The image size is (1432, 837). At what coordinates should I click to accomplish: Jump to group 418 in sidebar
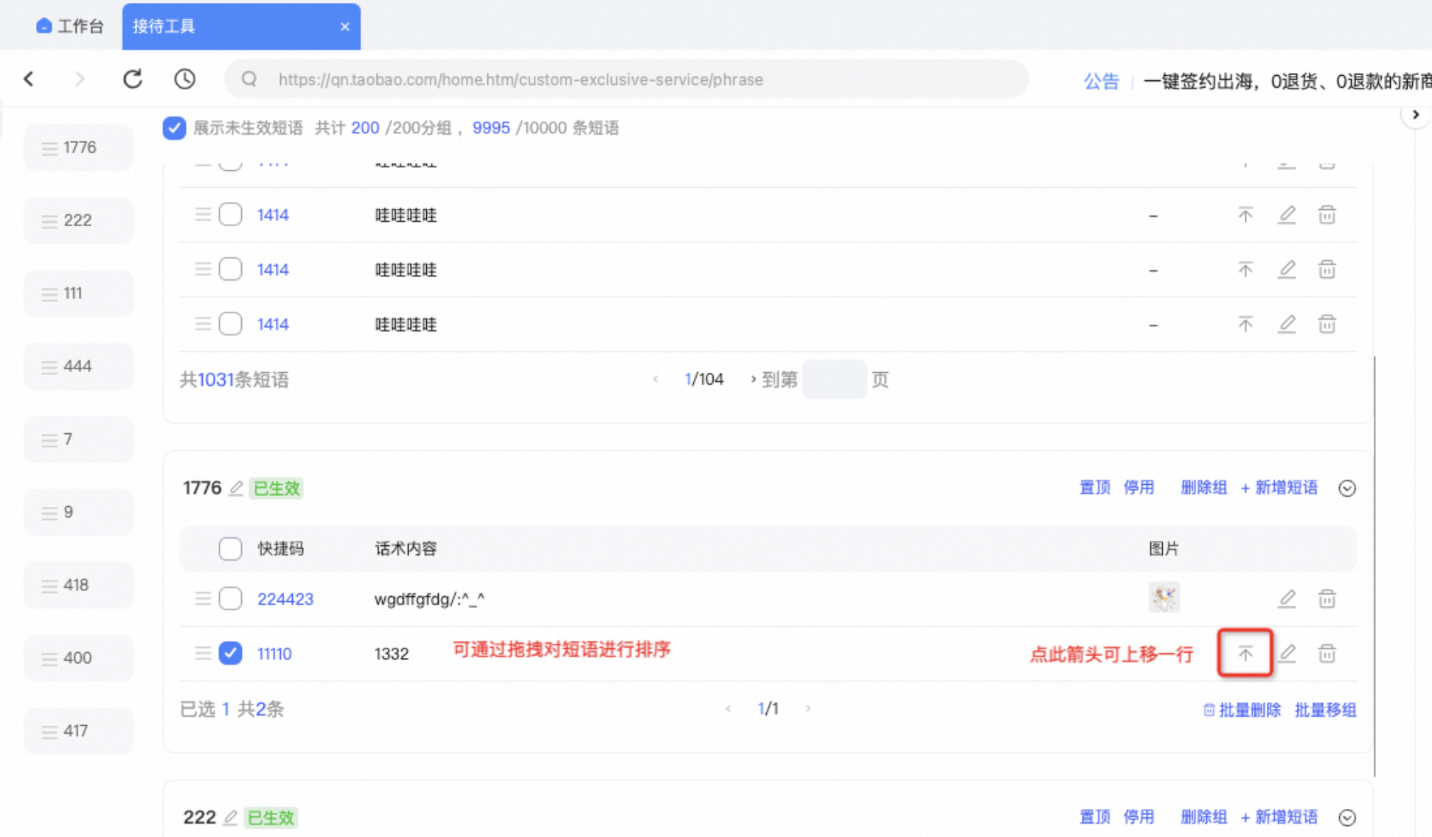[x=79, y=585]
